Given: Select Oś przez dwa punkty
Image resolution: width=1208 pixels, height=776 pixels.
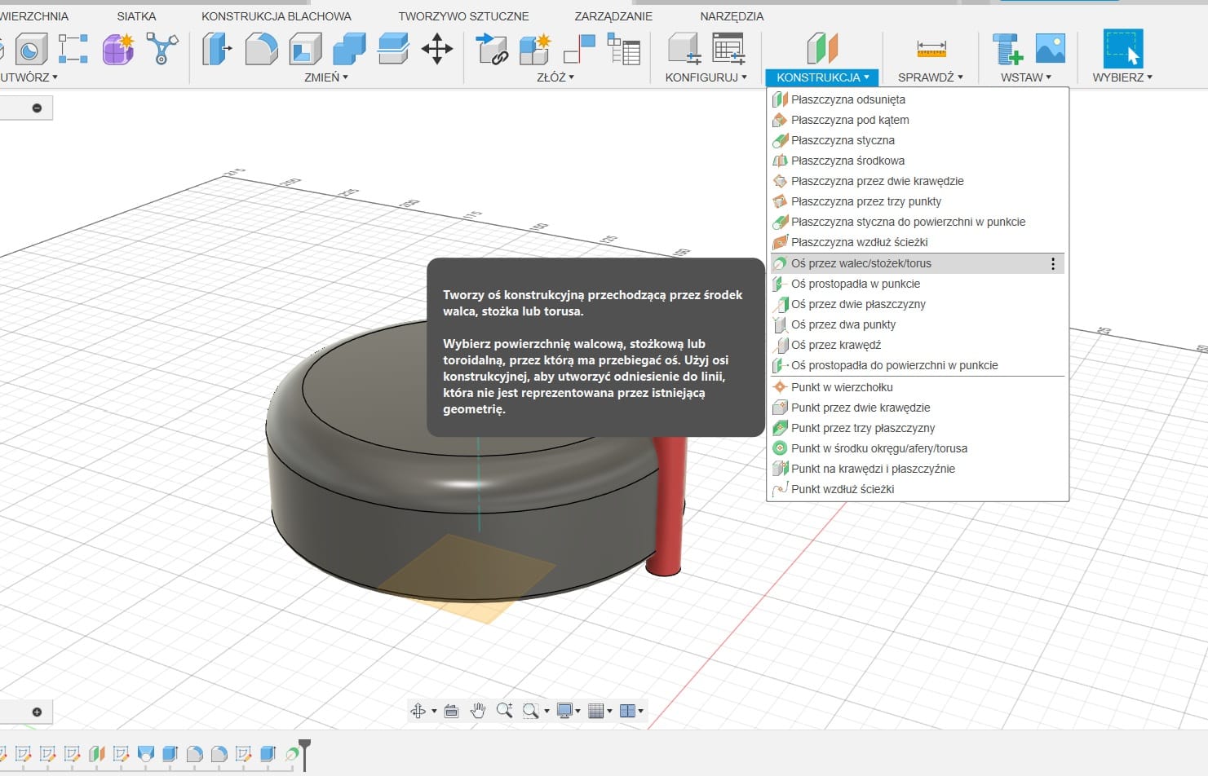Looking at the screenshot, I should [843, 324].
